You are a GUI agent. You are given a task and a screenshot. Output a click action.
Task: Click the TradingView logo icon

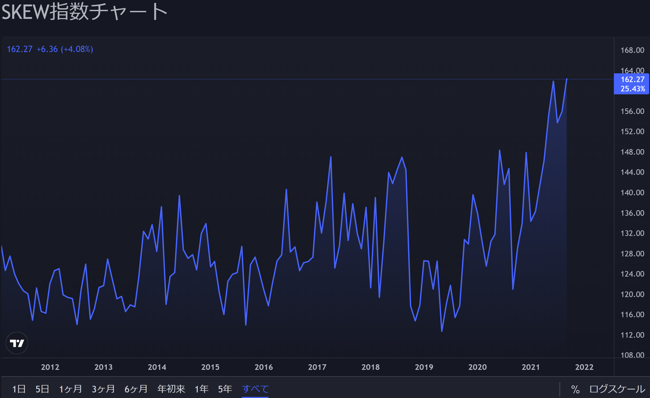17,343
